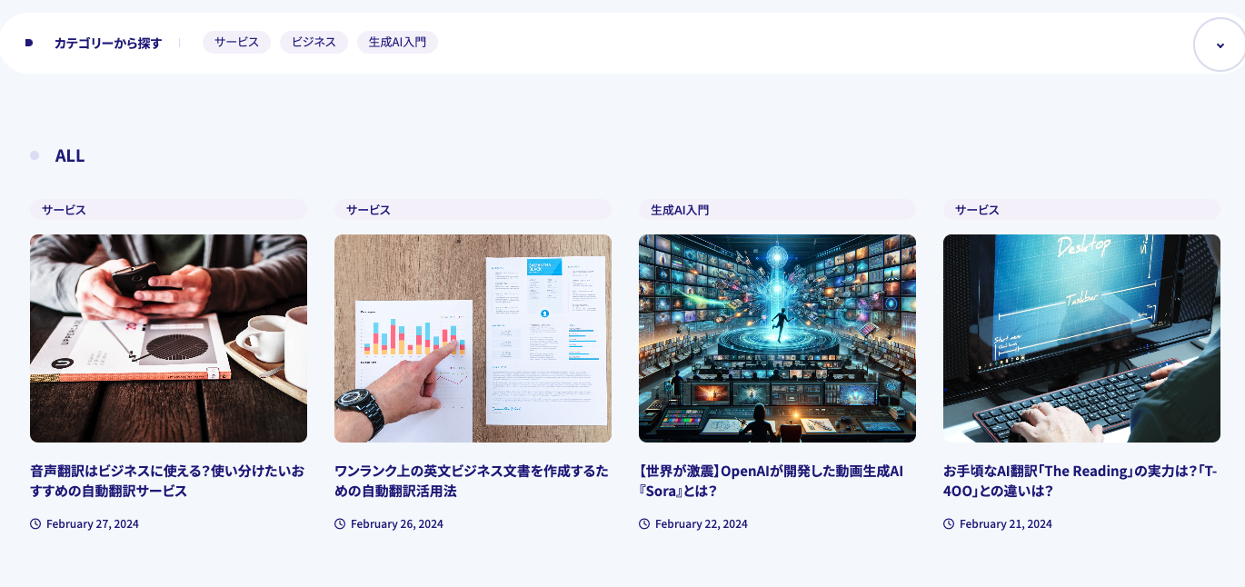Select the サービス category filter chip

(236, 43)
